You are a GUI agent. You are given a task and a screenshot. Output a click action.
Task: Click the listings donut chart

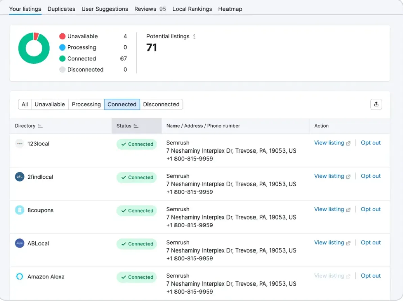click(x=34, y=48)
